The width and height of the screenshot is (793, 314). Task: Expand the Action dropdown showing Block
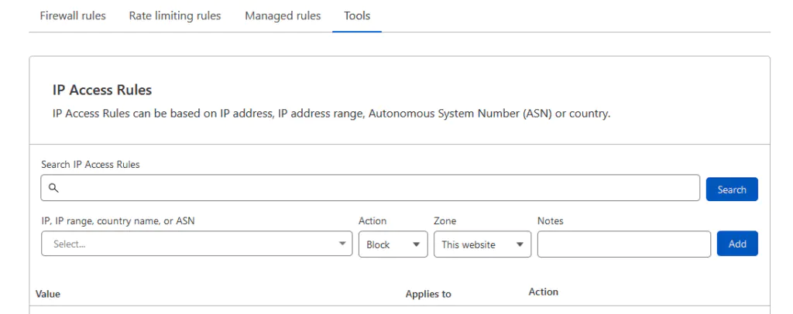click(x=393, y=244)
